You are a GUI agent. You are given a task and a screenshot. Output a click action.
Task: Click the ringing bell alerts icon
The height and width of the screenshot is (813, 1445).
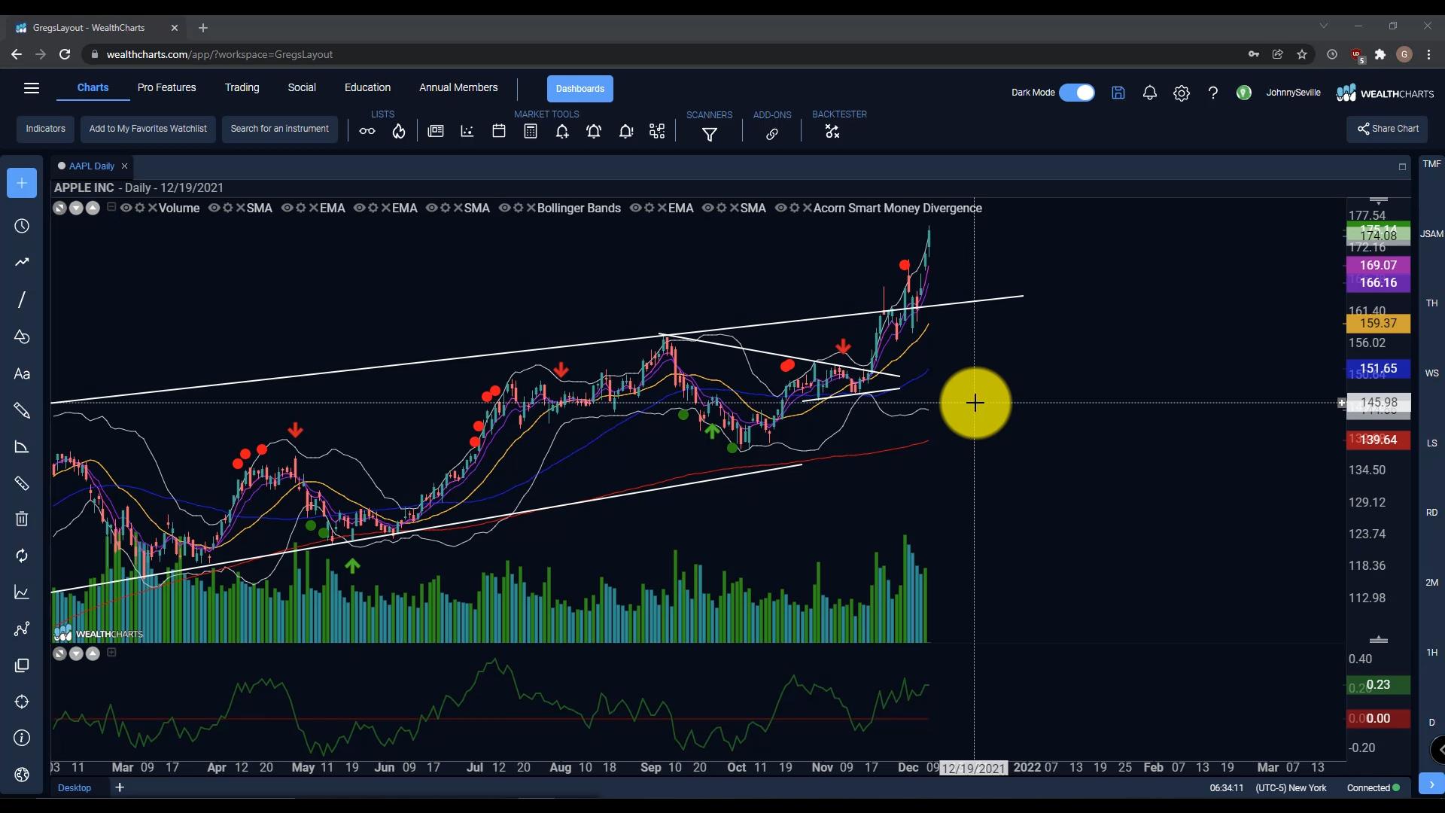[x=594, y=132]
